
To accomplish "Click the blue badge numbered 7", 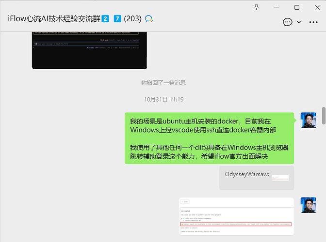I will pos(117,18).
